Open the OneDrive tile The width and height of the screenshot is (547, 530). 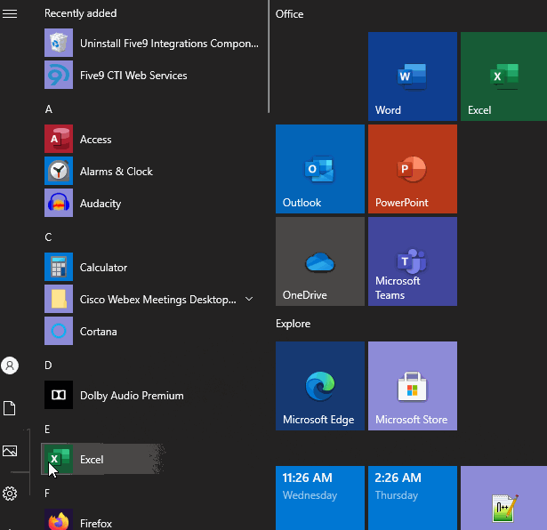click(320, 261)
